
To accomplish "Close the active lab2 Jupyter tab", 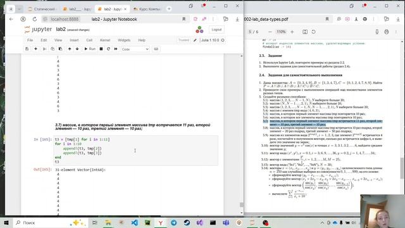I will tap(125, 9).
